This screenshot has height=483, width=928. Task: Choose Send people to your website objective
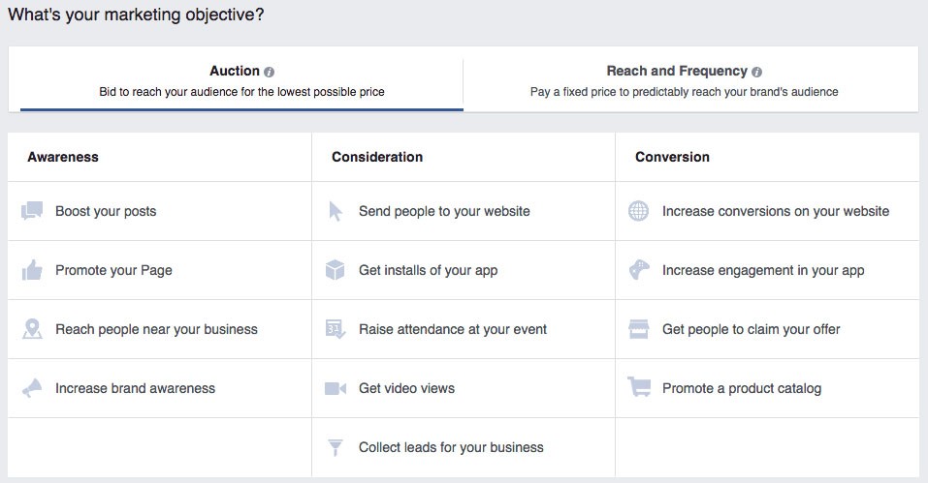click(444, 211)
